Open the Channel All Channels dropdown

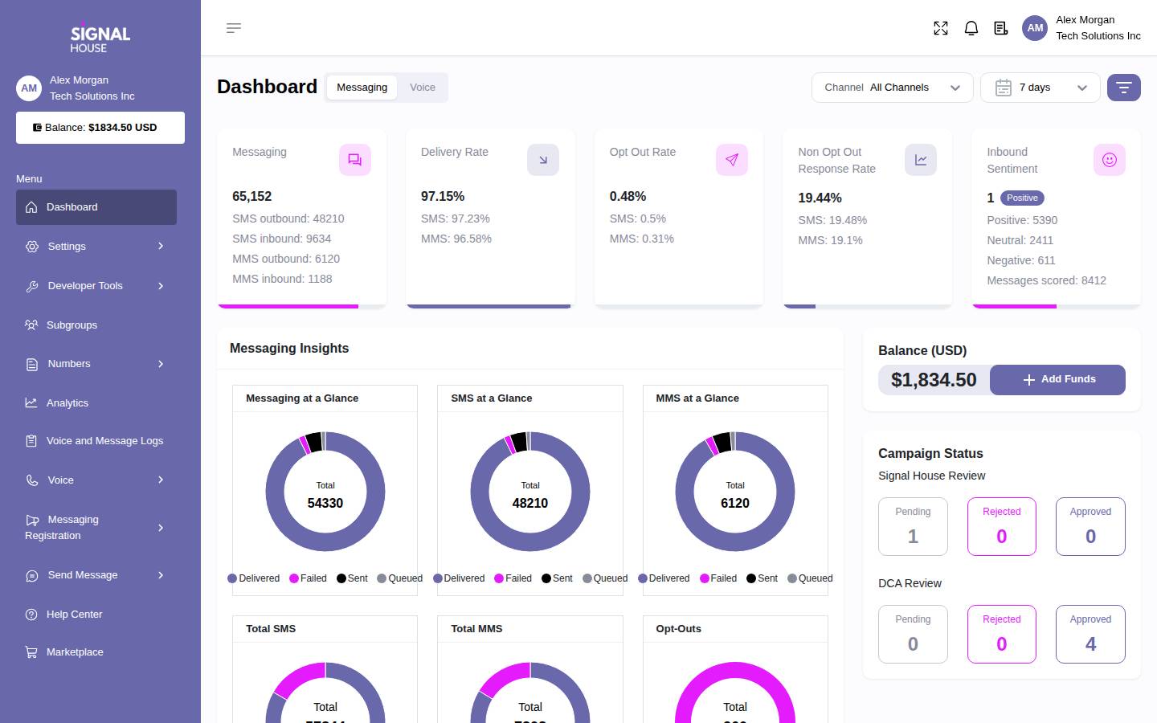tap(893, 88)
